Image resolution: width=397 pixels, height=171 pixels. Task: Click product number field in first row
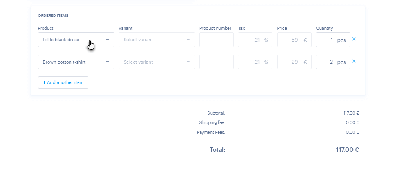pyautogui.click(x=216, y=40)
